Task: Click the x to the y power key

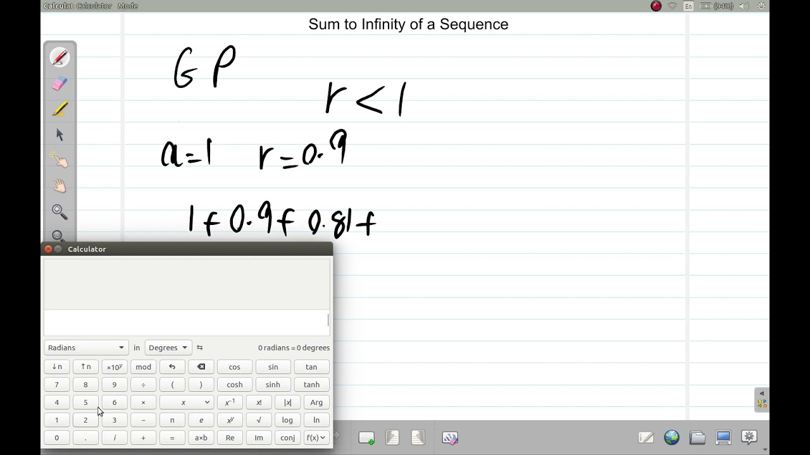Action: [x=230, y=420]
